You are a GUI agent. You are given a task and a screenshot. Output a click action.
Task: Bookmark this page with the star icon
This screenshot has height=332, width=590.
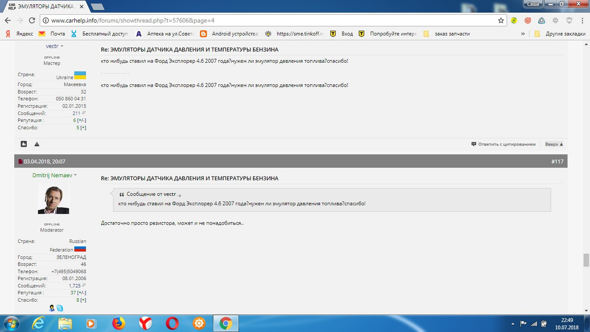pos(501,20)
